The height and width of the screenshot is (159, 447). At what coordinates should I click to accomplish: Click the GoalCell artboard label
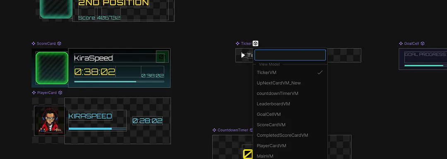pyautogui.click(x=412, y=43)
